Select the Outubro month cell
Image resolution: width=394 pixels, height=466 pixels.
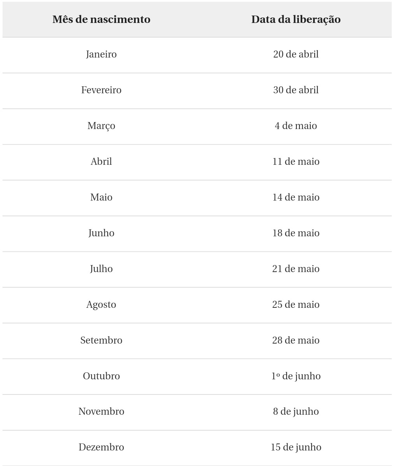click(x=102, y=376)
